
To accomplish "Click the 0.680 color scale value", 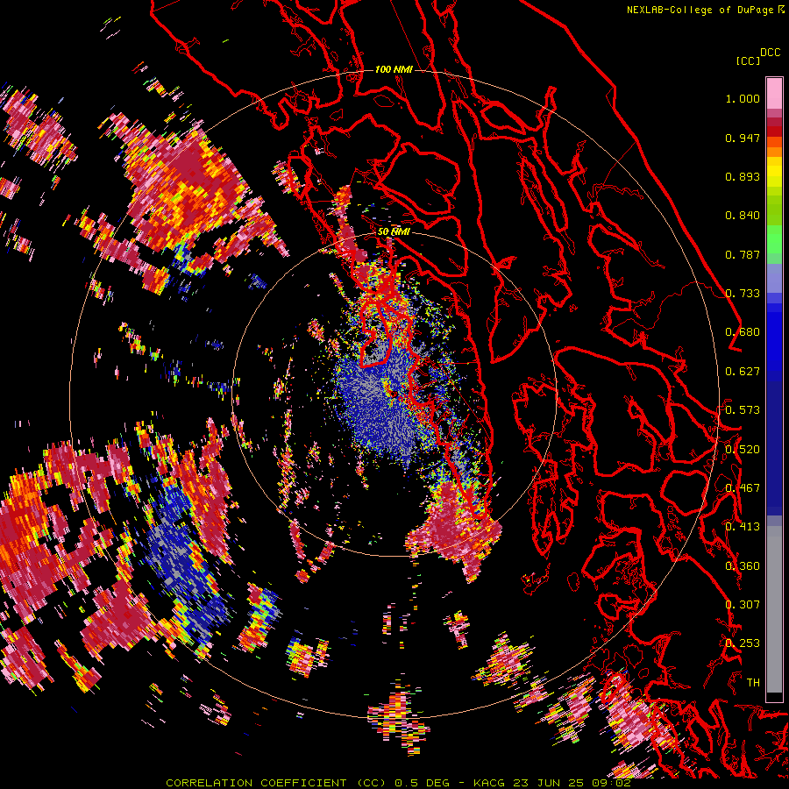I will (x=743, y=332).
